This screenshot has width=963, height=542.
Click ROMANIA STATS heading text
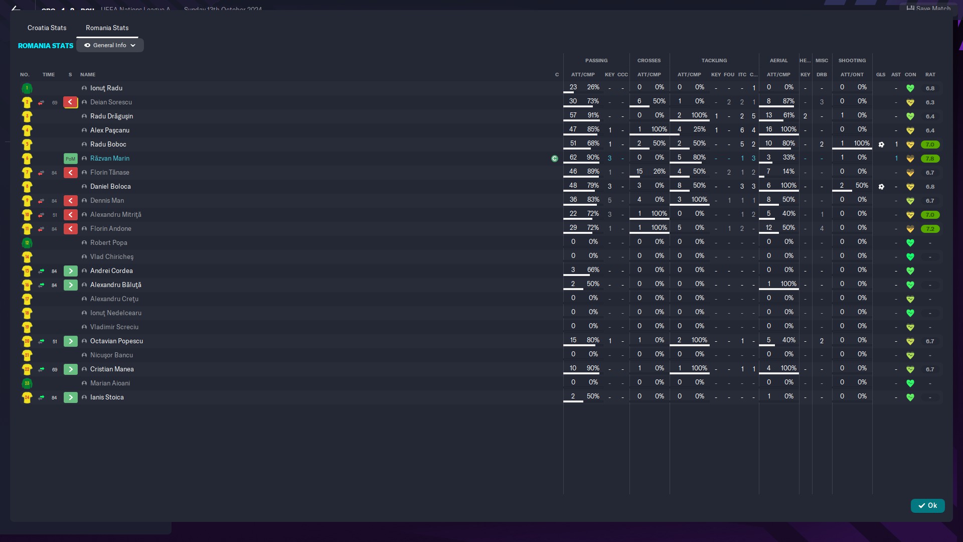pyautogui.click(x=46, y=46)
